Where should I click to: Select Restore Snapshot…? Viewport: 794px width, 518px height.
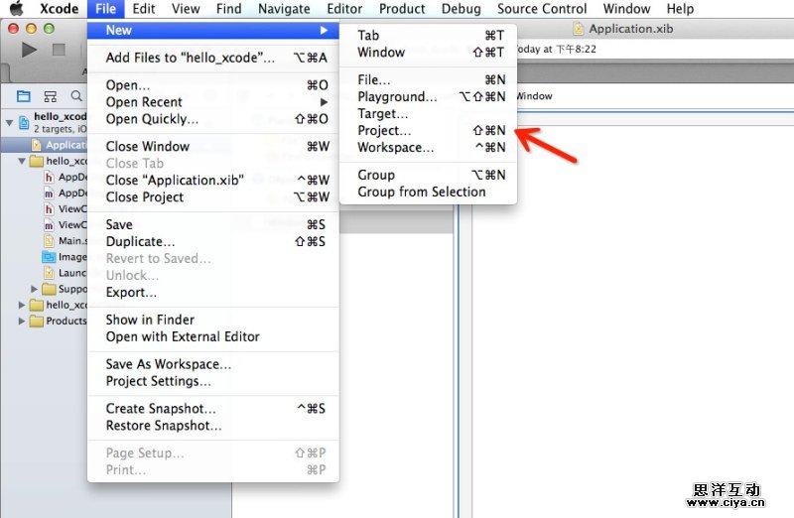[213, 426]
